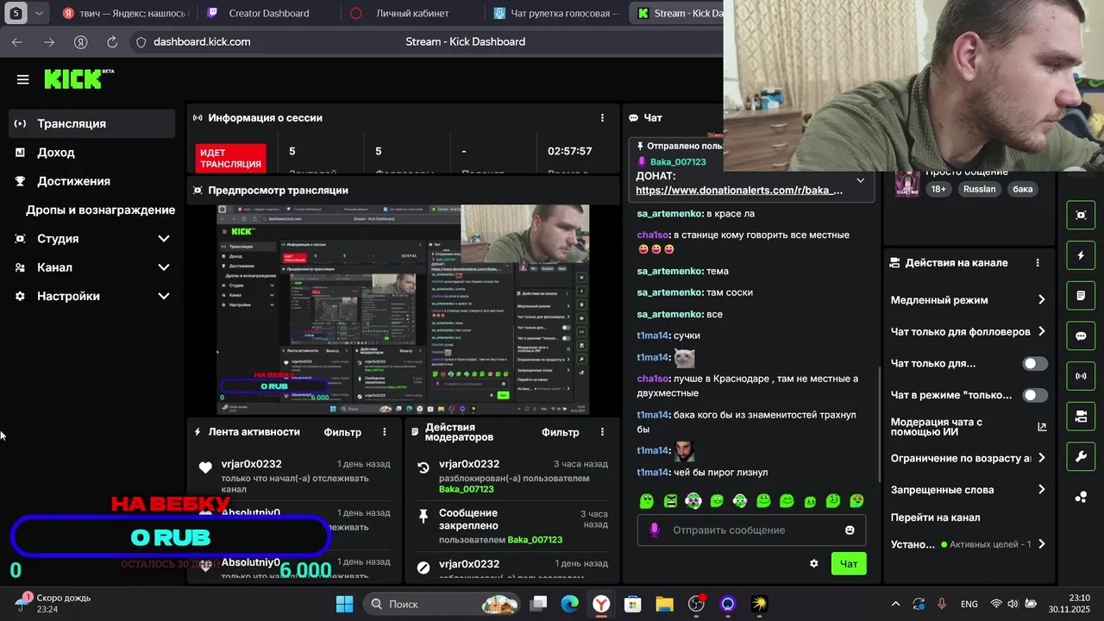The width and height of the screenshot is (1104, 621).
Task: Click the server panel icon in right sidebar
Action: [x=1081, y=417]
